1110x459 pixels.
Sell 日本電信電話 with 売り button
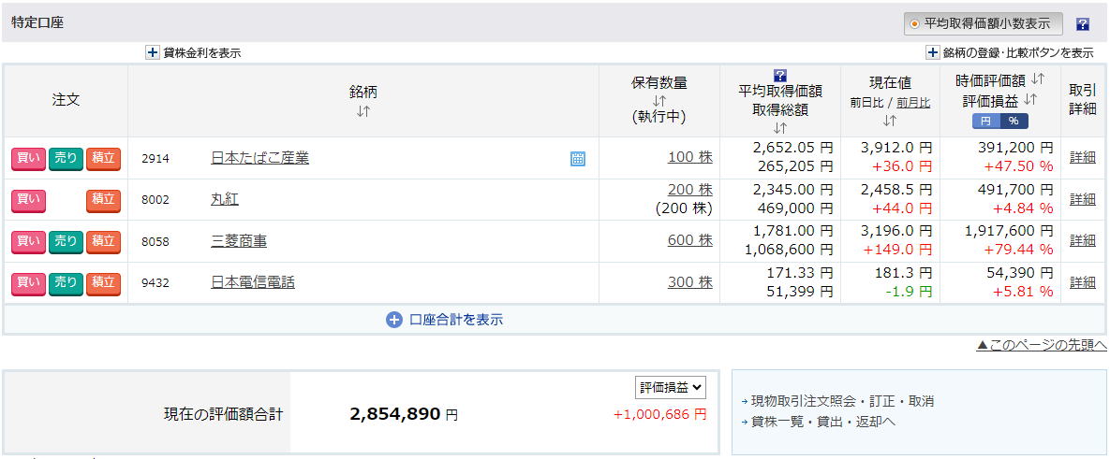[66, 283]
